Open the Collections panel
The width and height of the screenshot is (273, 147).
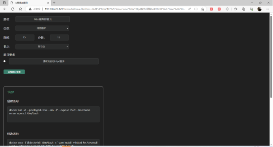(x=243, y=9)
